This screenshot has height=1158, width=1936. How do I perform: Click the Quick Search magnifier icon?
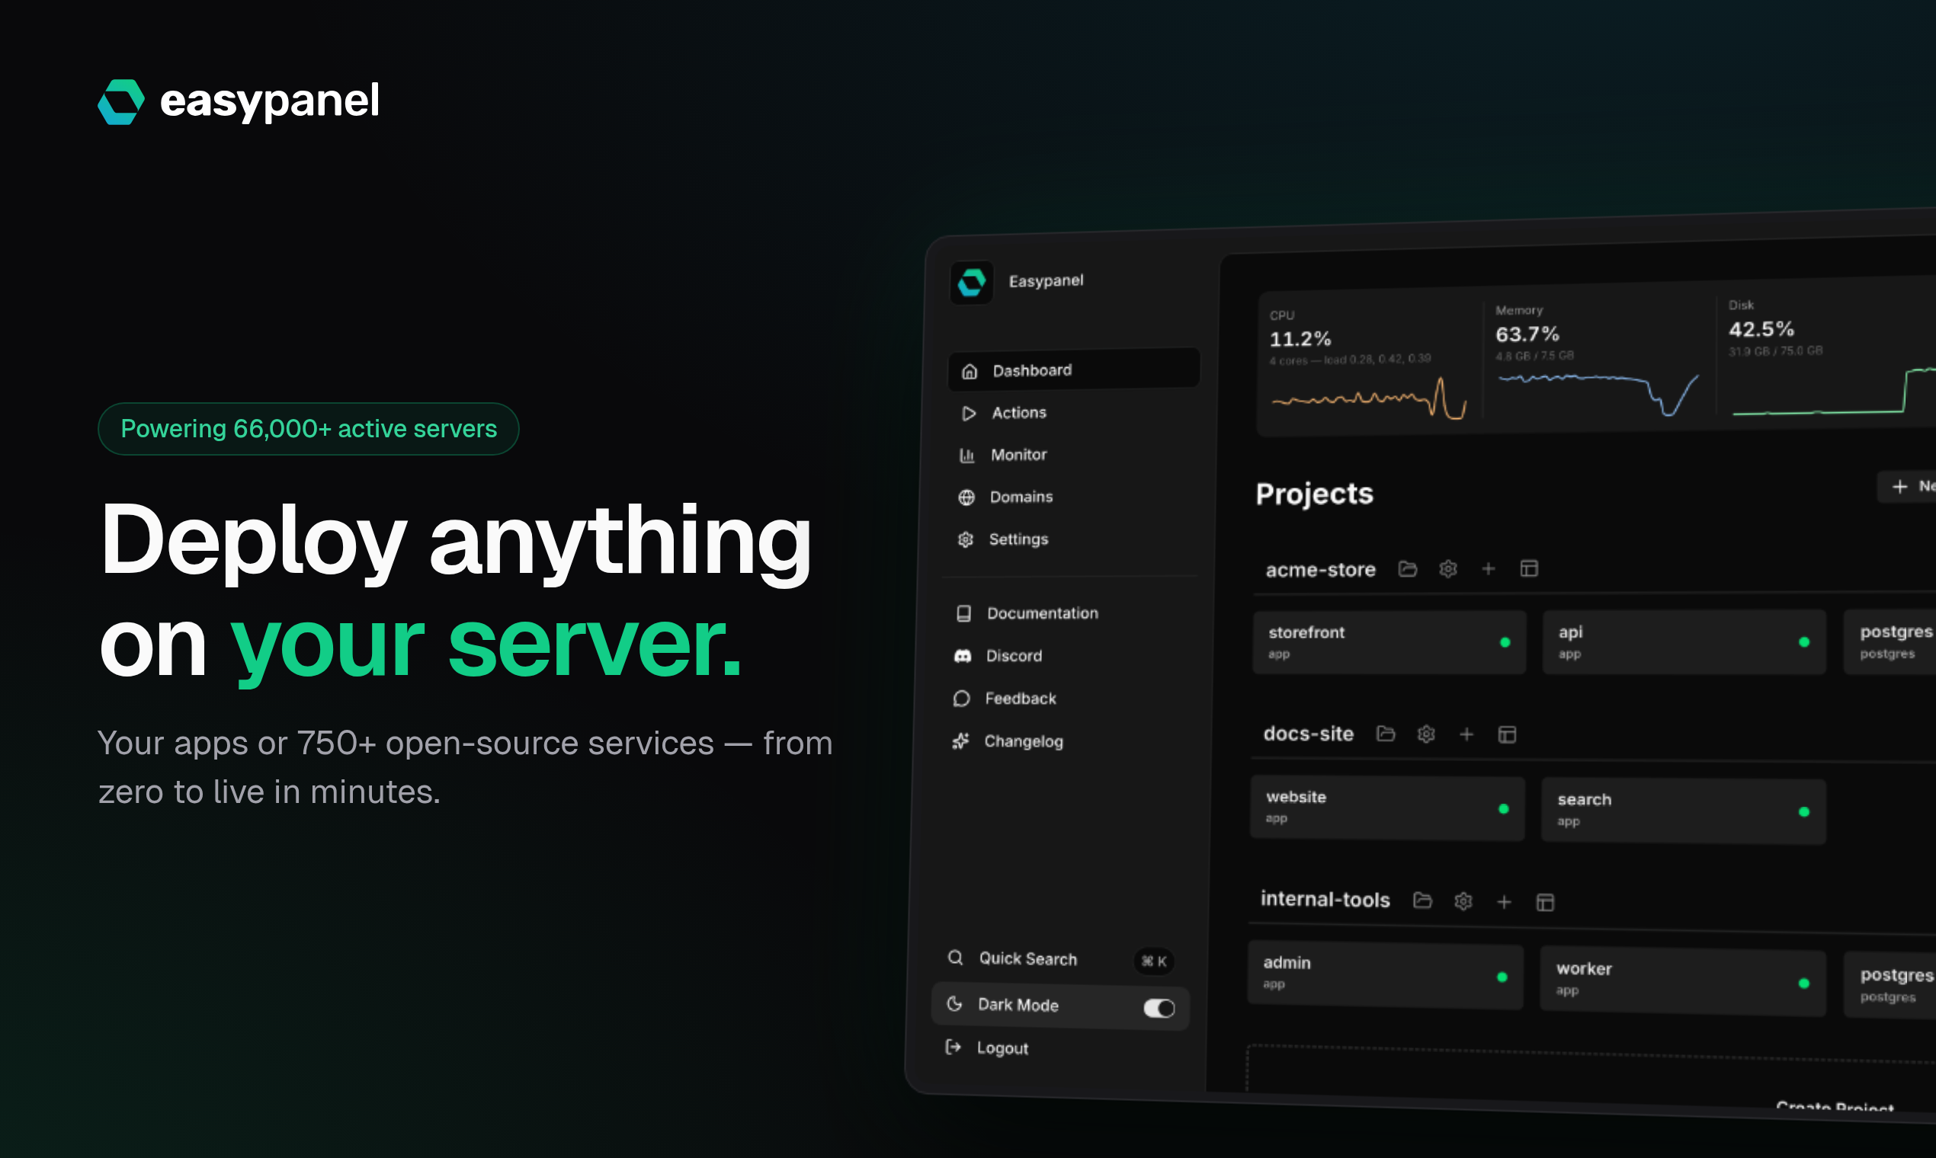click(955, 958)
